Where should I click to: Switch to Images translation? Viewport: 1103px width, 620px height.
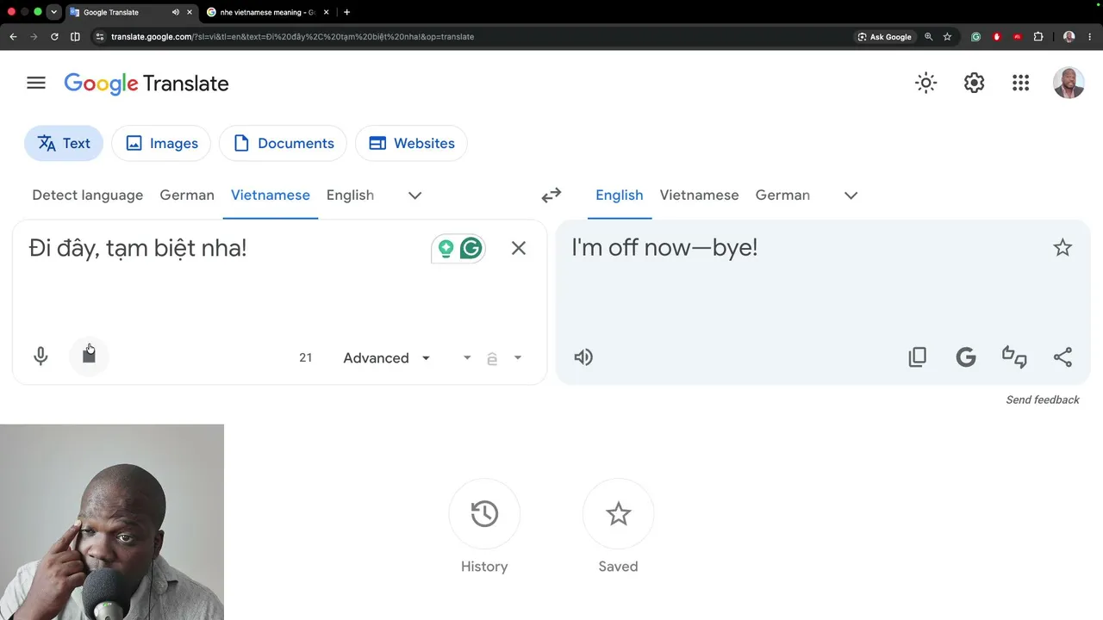point(161,143)
